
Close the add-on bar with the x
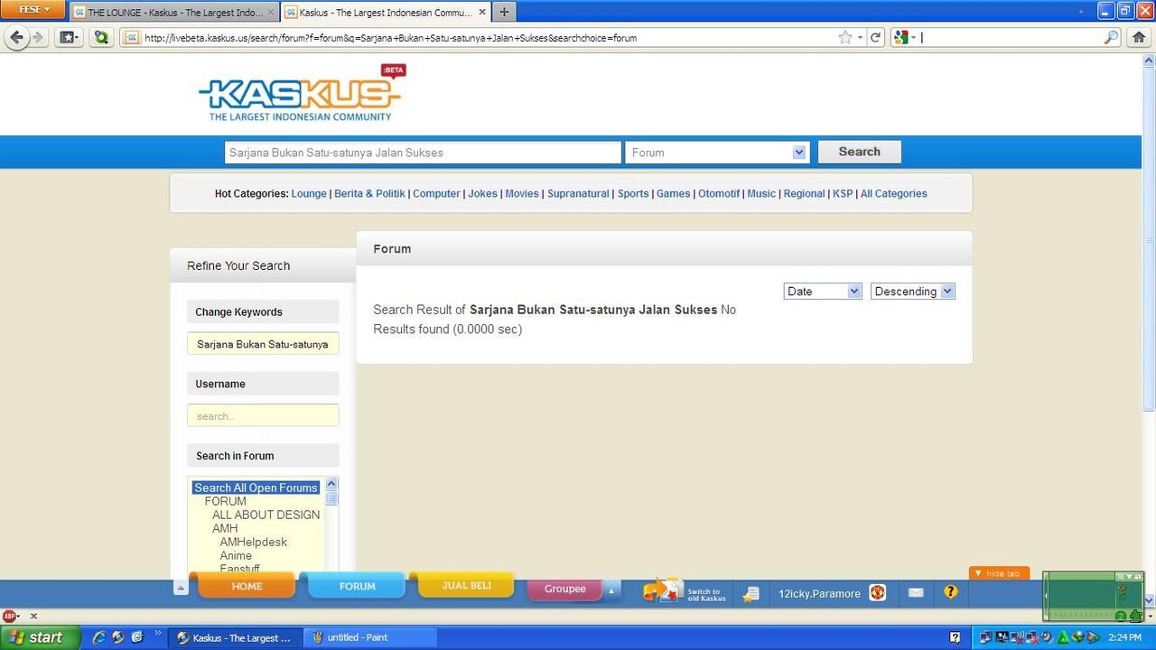[33, 616]
